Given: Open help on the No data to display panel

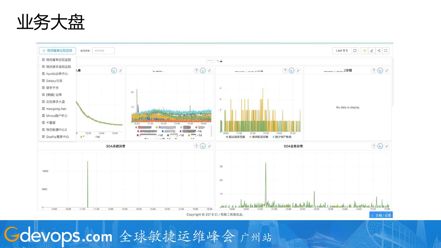Looking at the screenshot, I should pos(374,70).
